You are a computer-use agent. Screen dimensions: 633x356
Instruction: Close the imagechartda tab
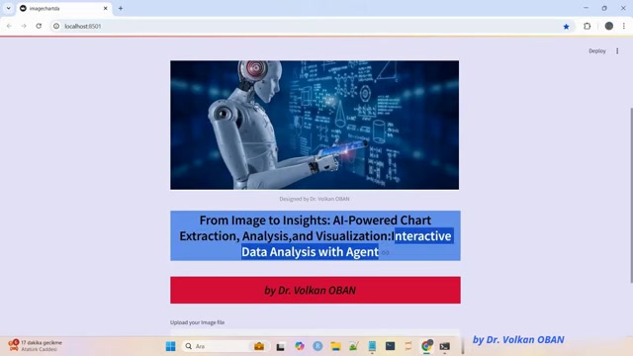106,8
